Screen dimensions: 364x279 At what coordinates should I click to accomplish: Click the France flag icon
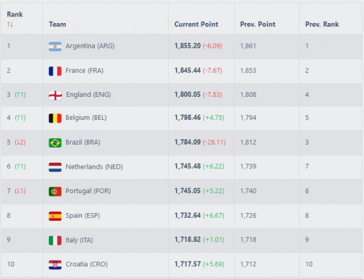point(55,71)
